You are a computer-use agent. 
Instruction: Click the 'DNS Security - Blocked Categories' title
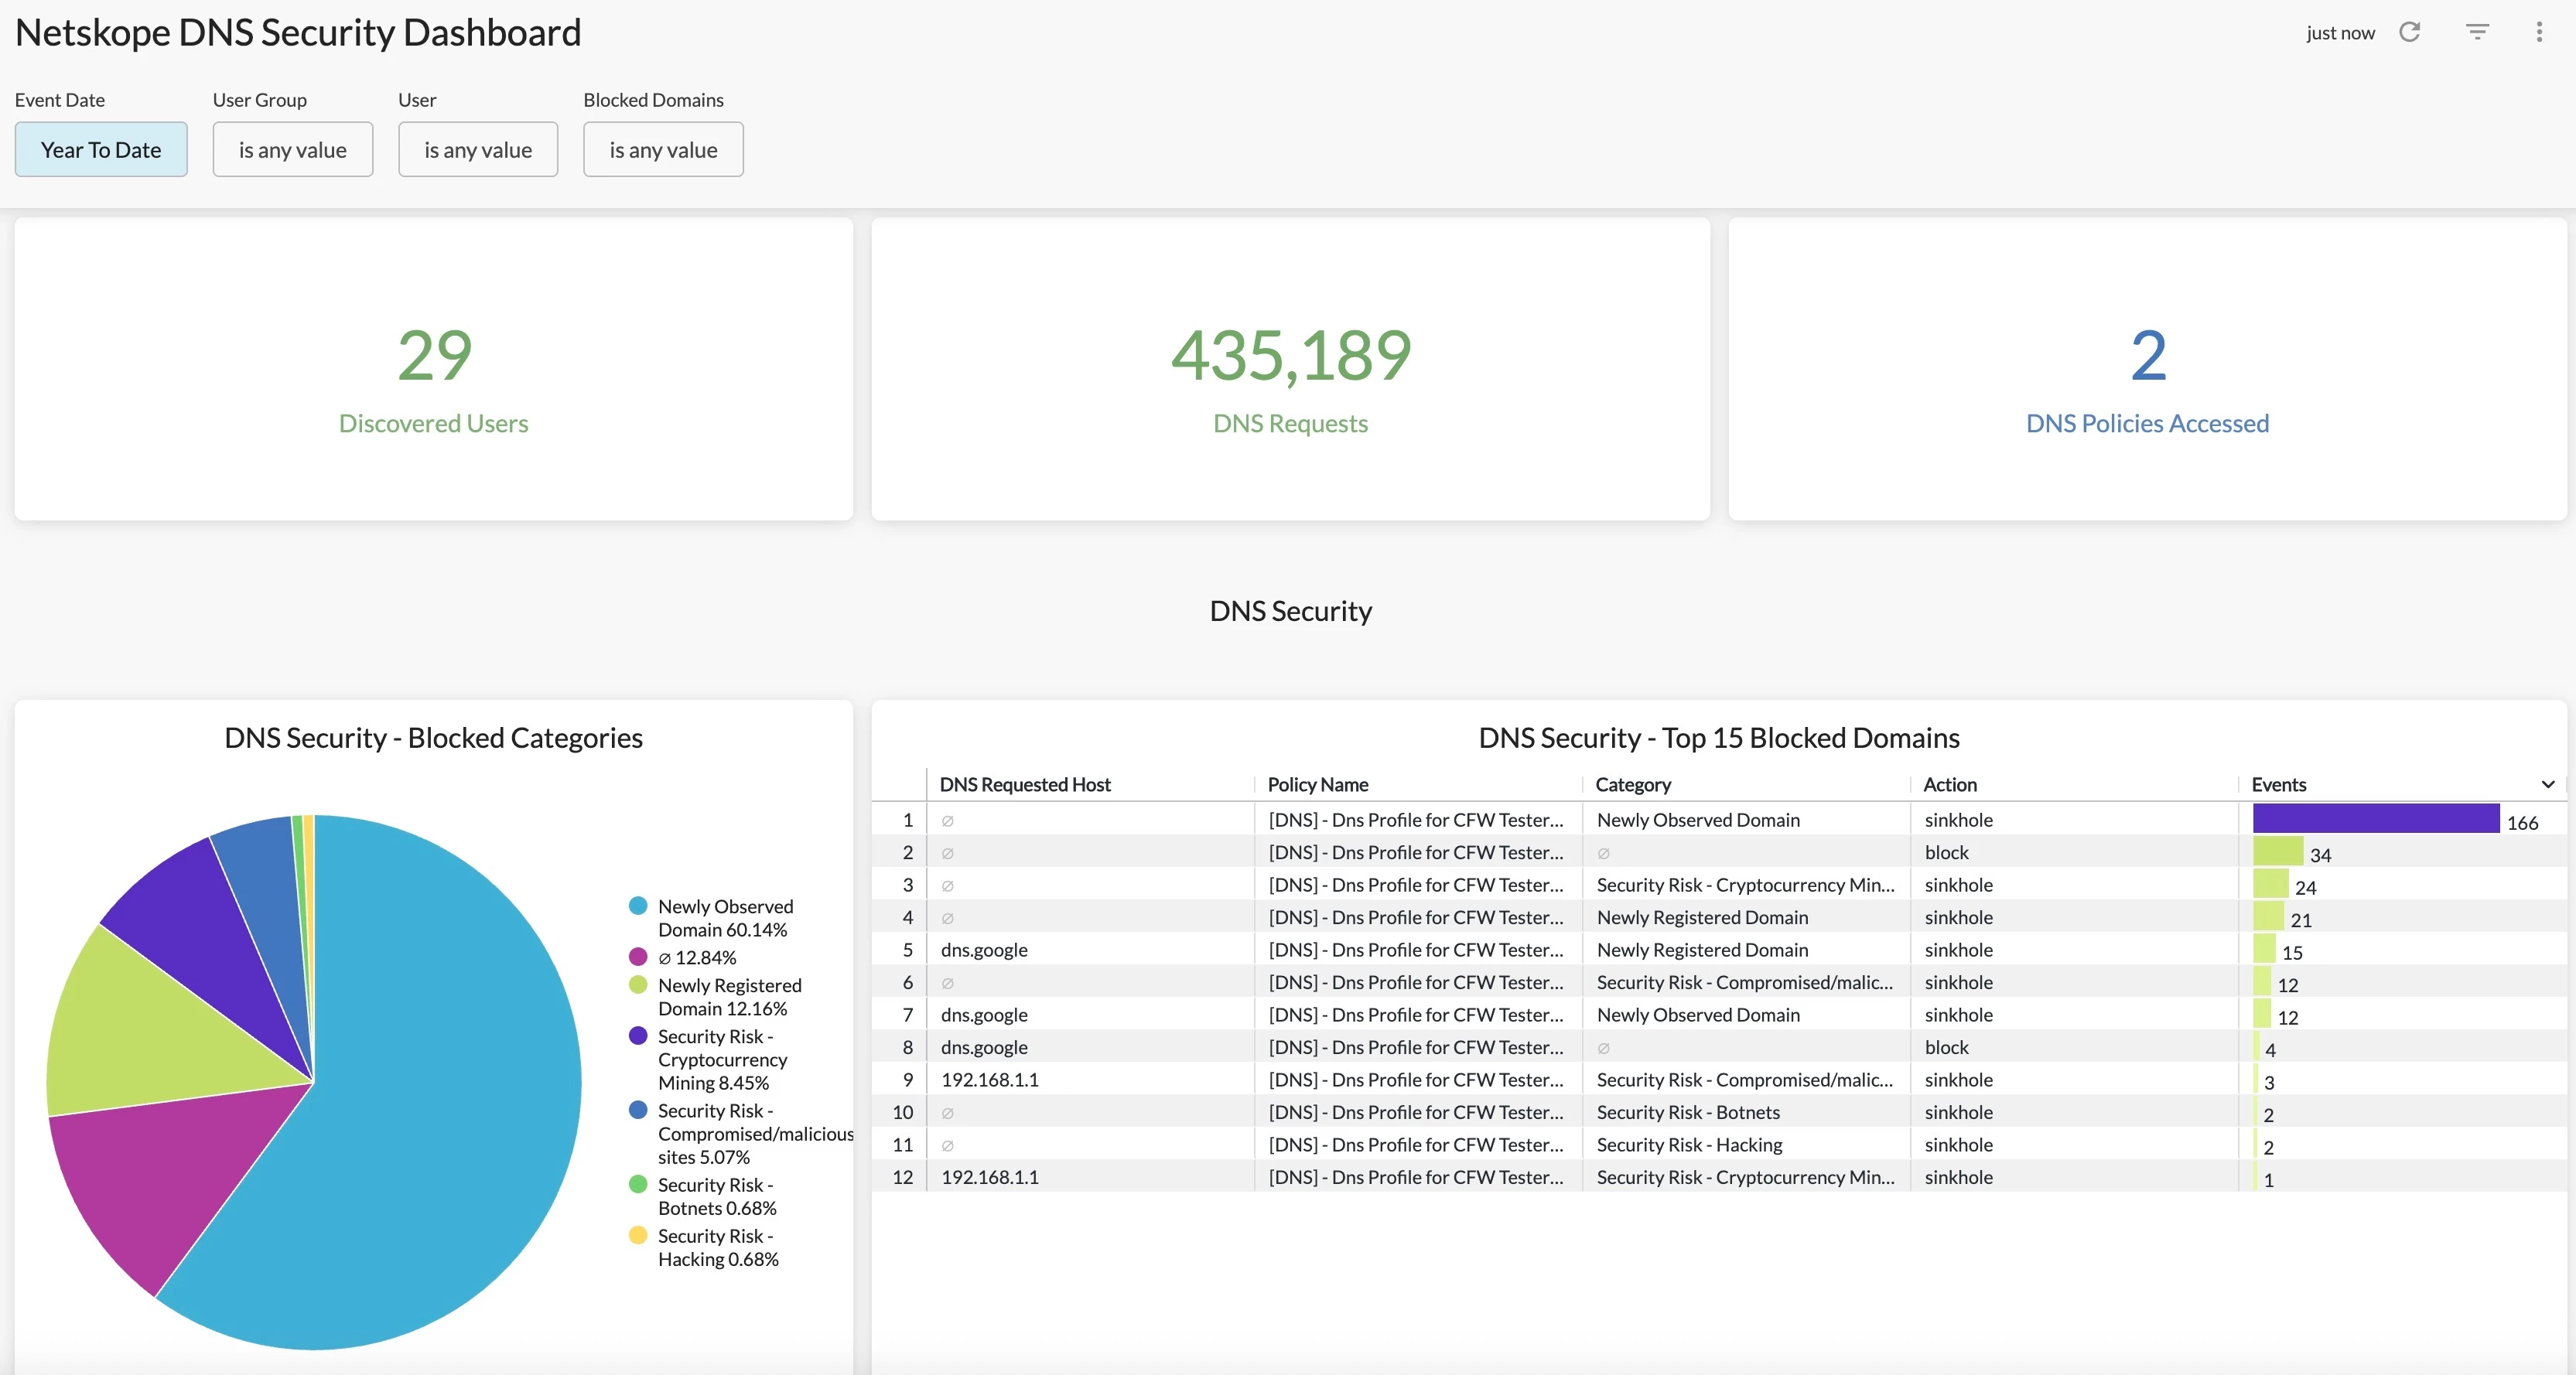point(433,738)
